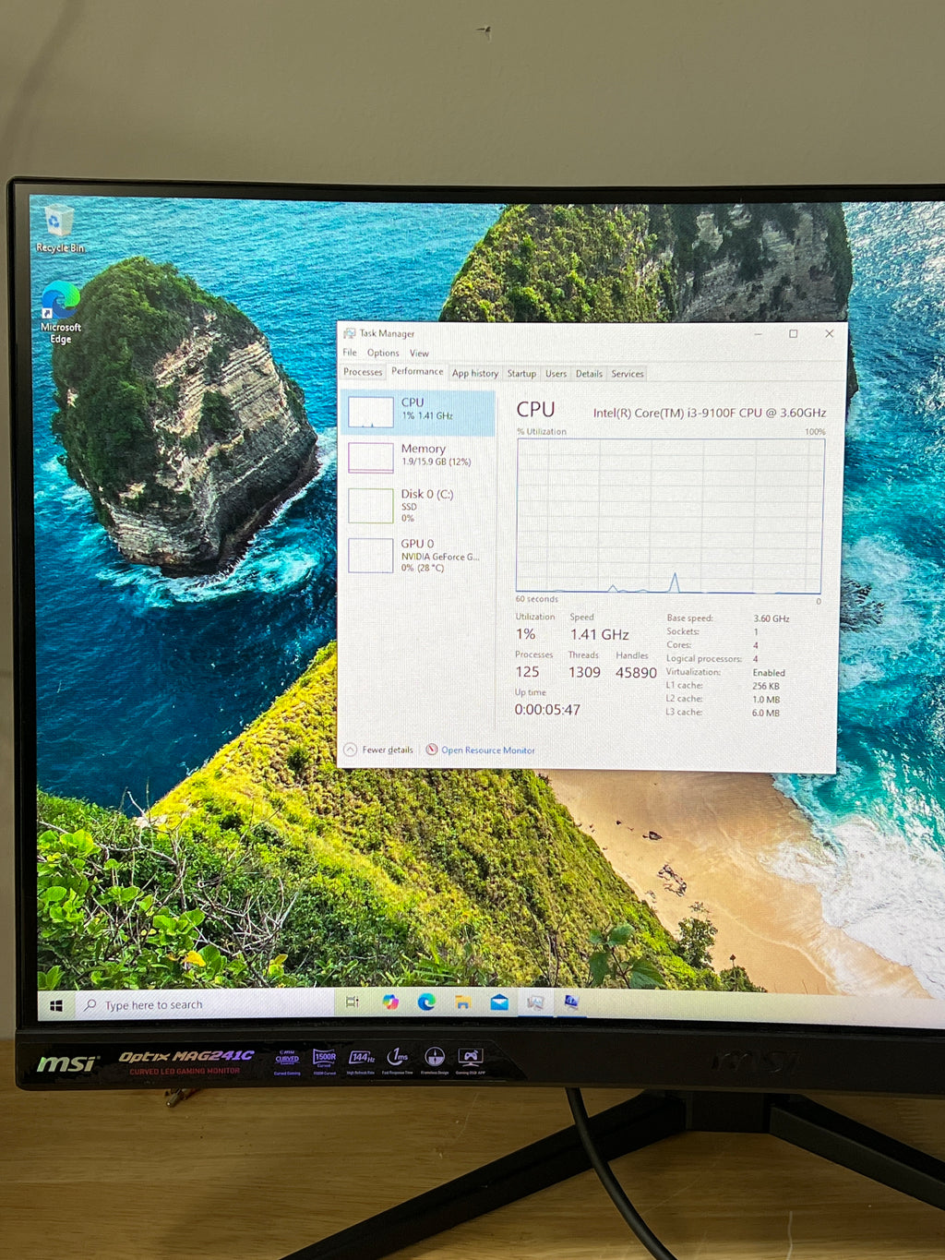Open the Microsoft Edge desktop shortcut
This screenshot has height=1260, width=945.
pyautogui.click(x=60, y=313)
